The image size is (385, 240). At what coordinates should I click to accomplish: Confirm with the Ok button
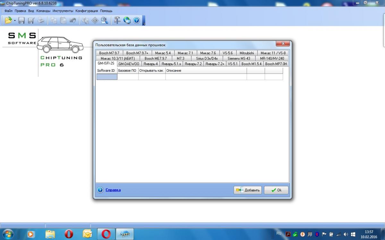point(276,190)
